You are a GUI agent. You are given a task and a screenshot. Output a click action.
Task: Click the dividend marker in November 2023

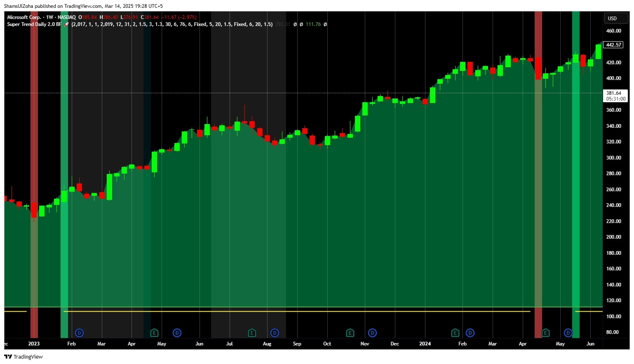(372, 333)
